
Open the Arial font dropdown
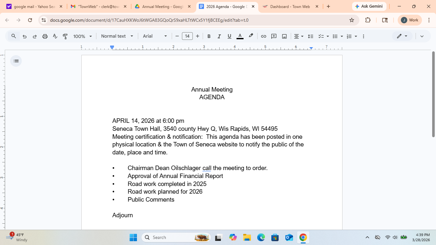155,36
